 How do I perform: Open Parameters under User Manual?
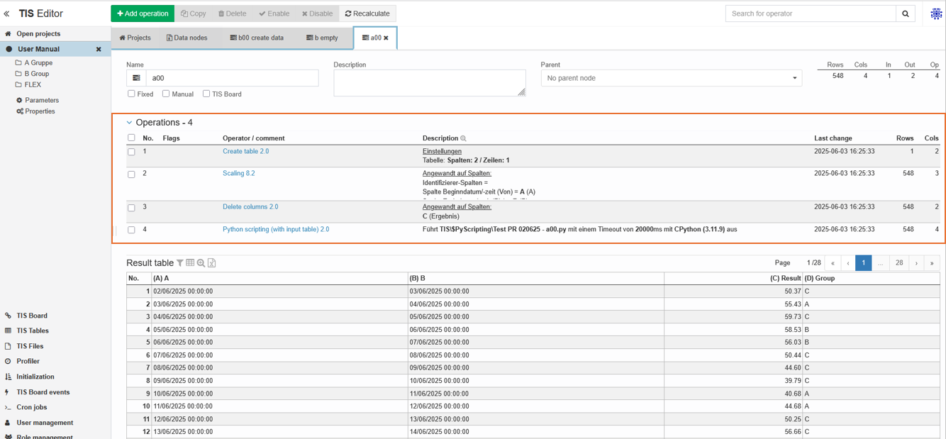42,100
